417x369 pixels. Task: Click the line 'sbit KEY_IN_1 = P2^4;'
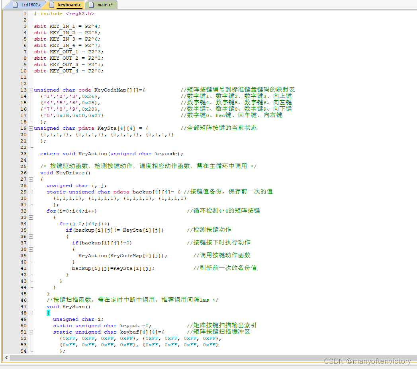(x=67, y=26)
